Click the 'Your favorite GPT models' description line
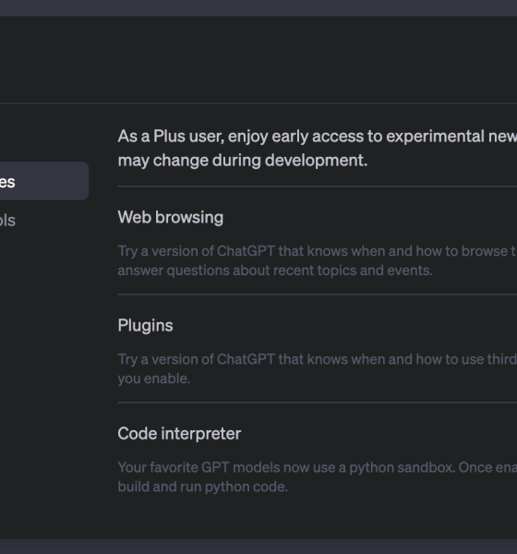Viewport: 517px width, 554px height. tap(317, 467)
